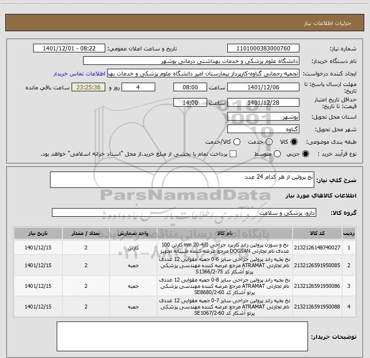Click the تعداد / مقدار column header
This screenshot has height=358, width=370.
86,234
